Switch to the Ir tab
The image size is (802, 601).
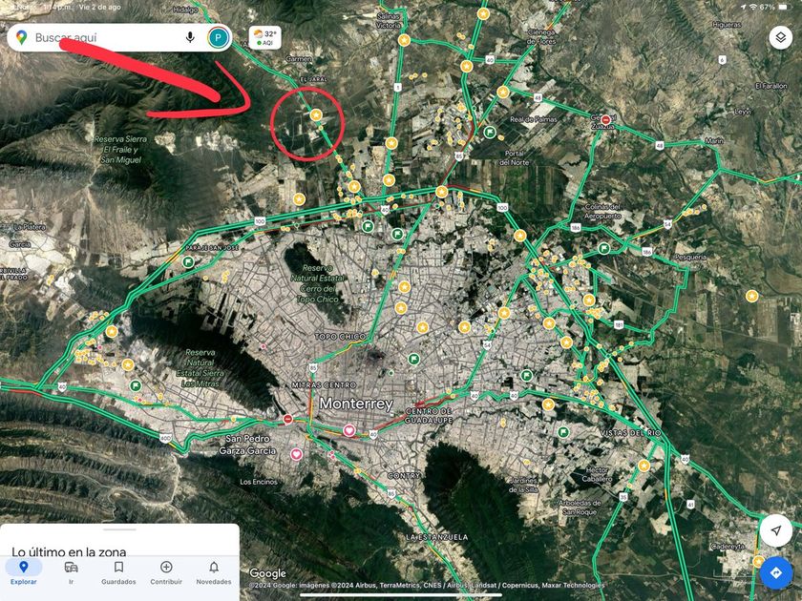(x=71, y=572)
